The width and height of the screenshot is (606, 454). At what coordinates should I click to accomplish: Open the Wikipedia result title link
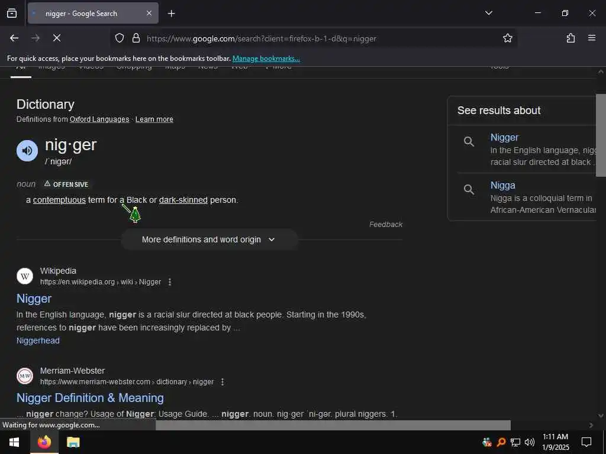click(x=34, y=299)
